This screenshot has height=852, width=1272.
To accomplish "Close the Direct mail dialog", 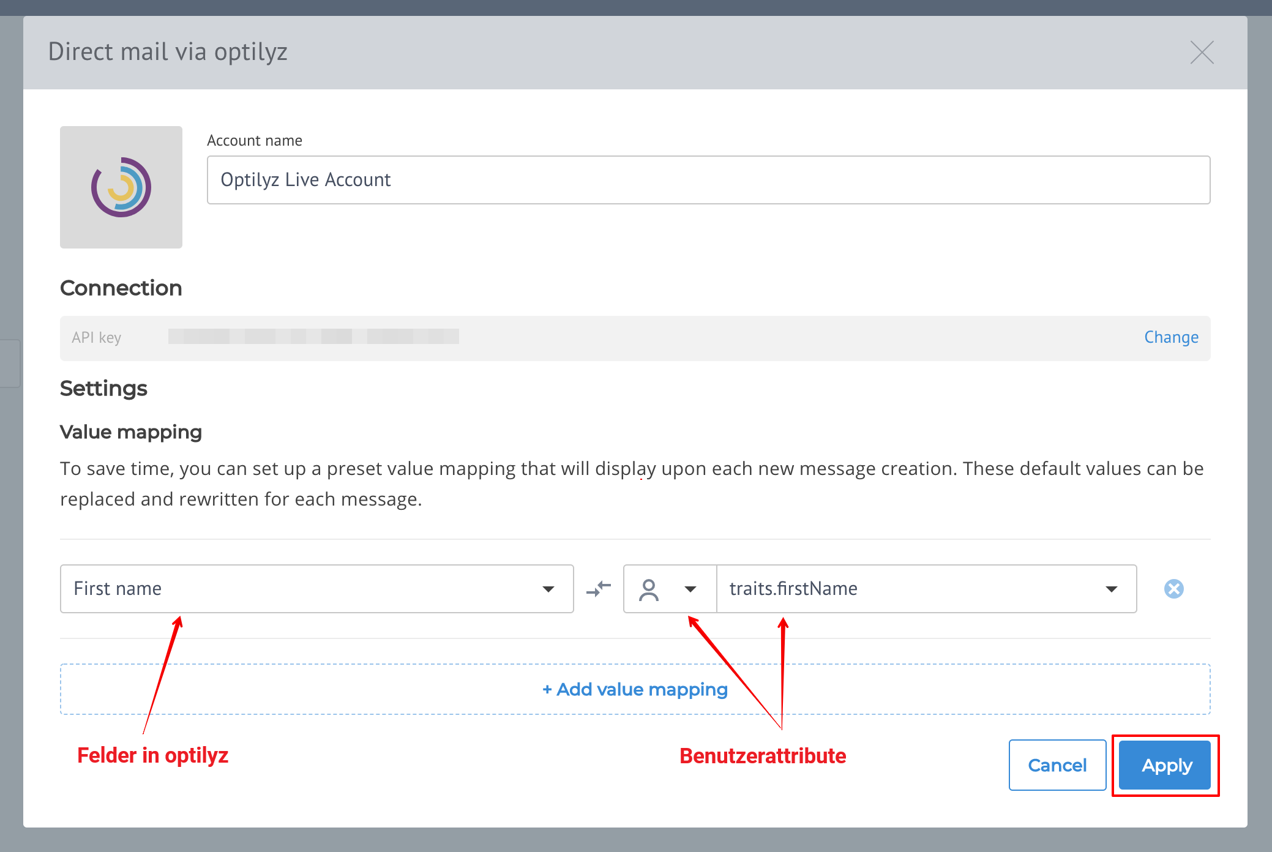I will 1202,53.
